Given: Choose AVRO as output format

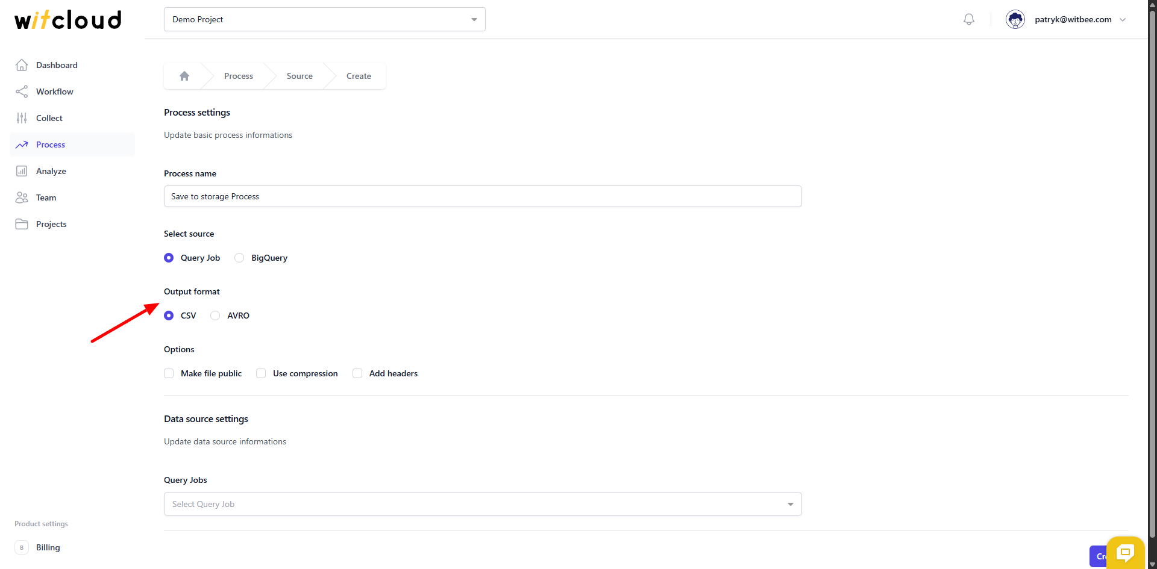Looking at the screenshot, I should pyautogui.click(x=215, y=315).
